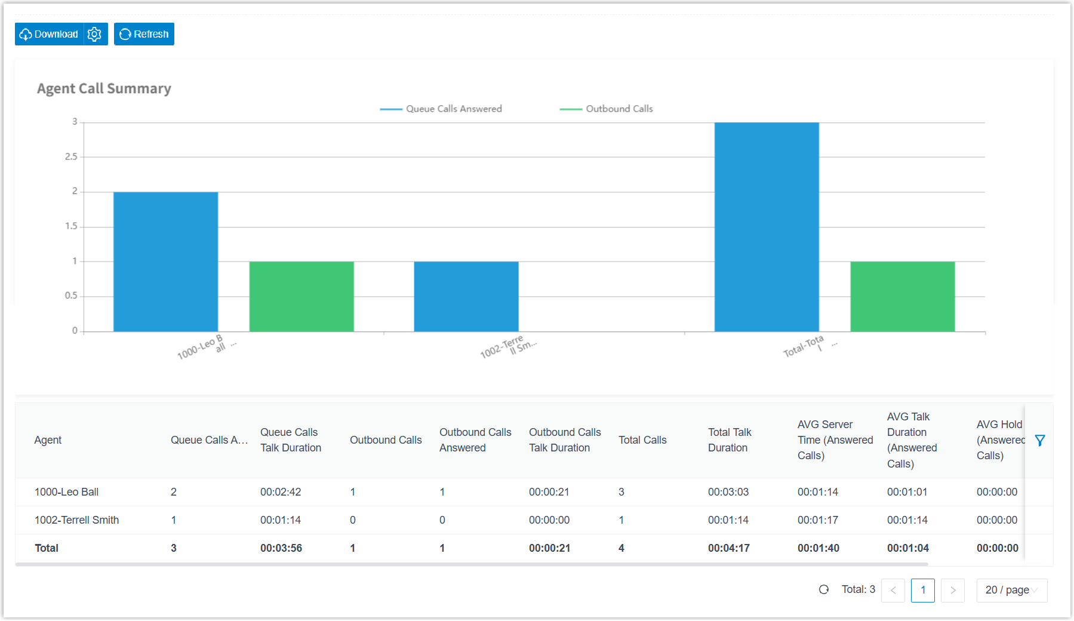Click the Total blue Queue Calls bar
This screenshot has height=621, width=1074.
767,227
